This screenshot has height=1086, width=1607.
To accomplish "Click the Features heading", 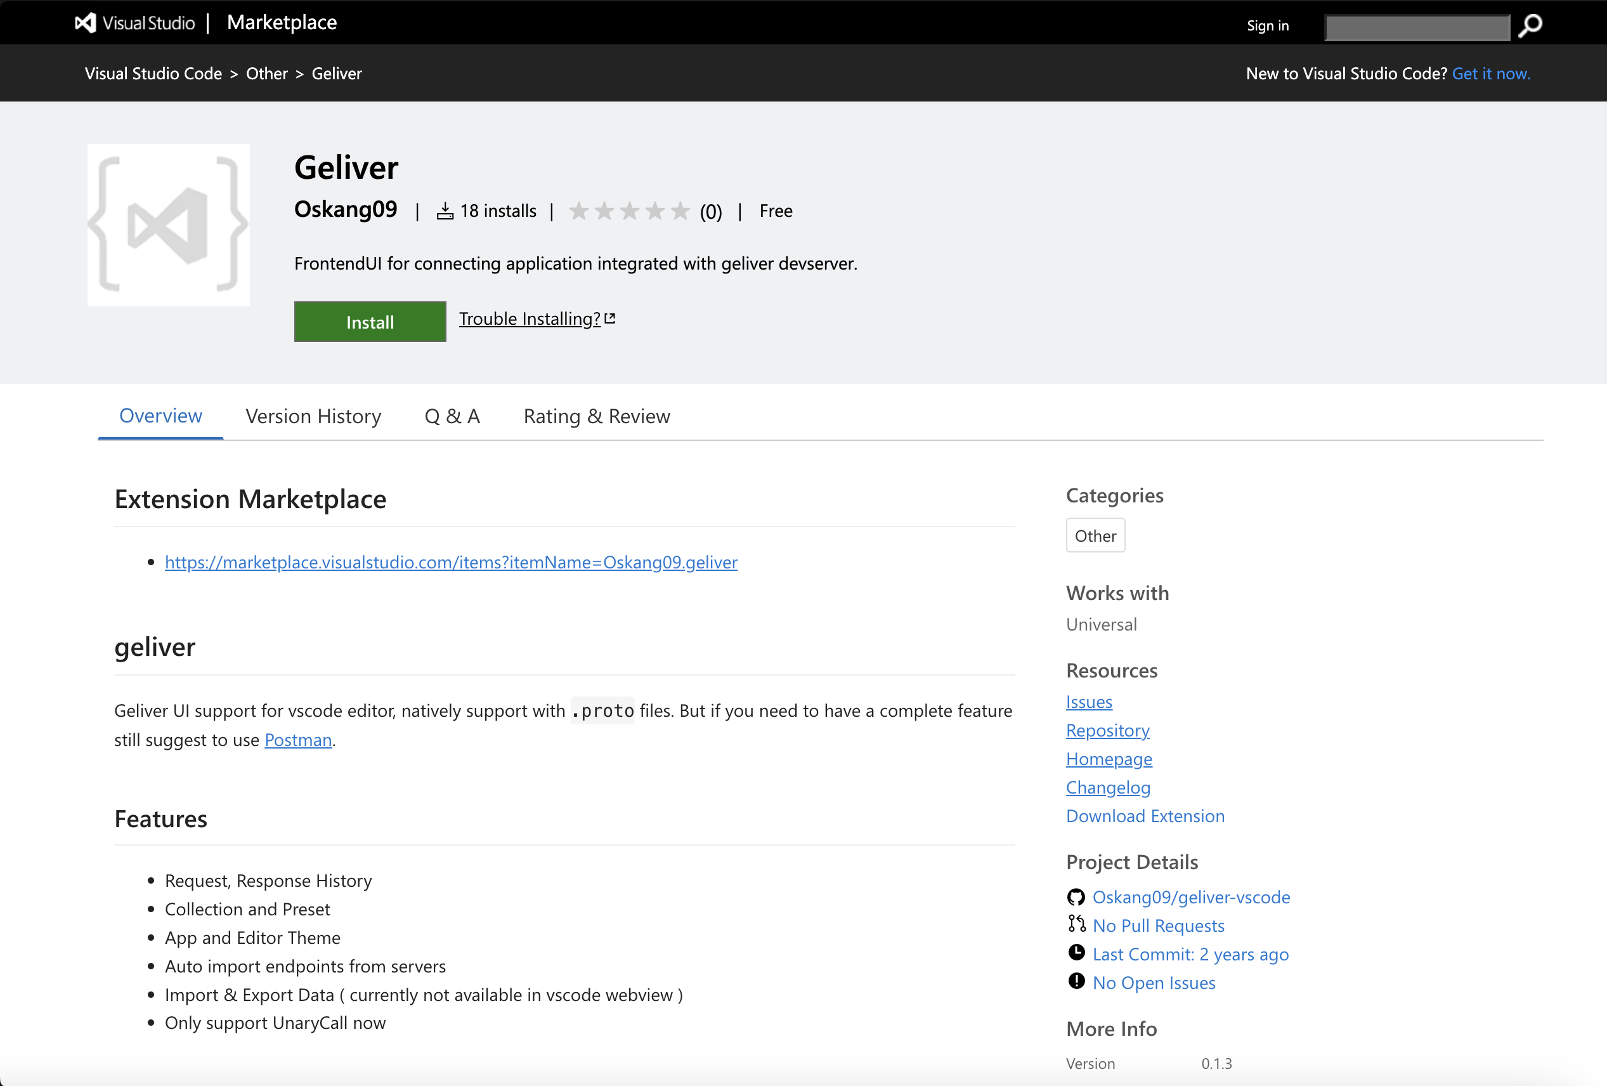I will (160, 818).
